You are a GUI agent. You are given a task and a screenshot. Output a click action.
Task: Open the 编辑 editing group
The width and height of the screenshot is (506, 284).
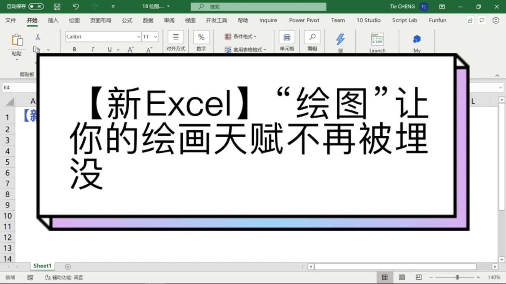pos(312,41)
